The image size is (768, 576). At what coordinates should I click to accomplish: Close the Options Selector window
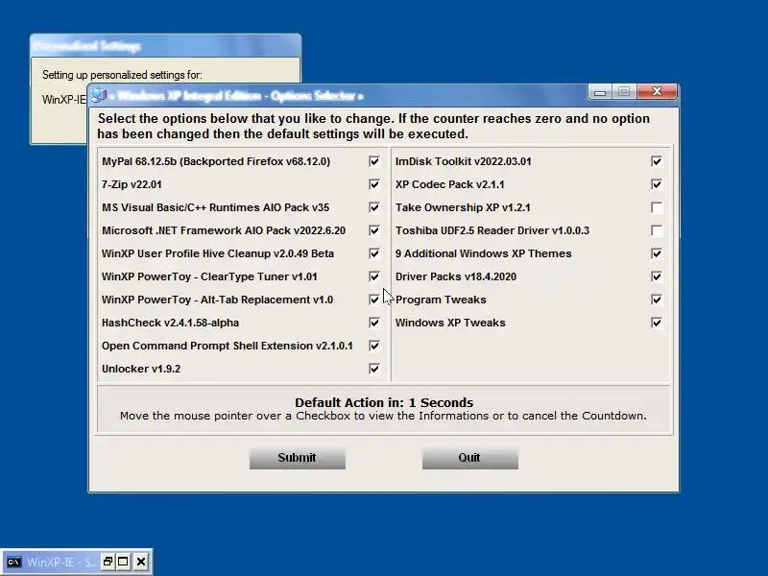[x=657, y=92]
